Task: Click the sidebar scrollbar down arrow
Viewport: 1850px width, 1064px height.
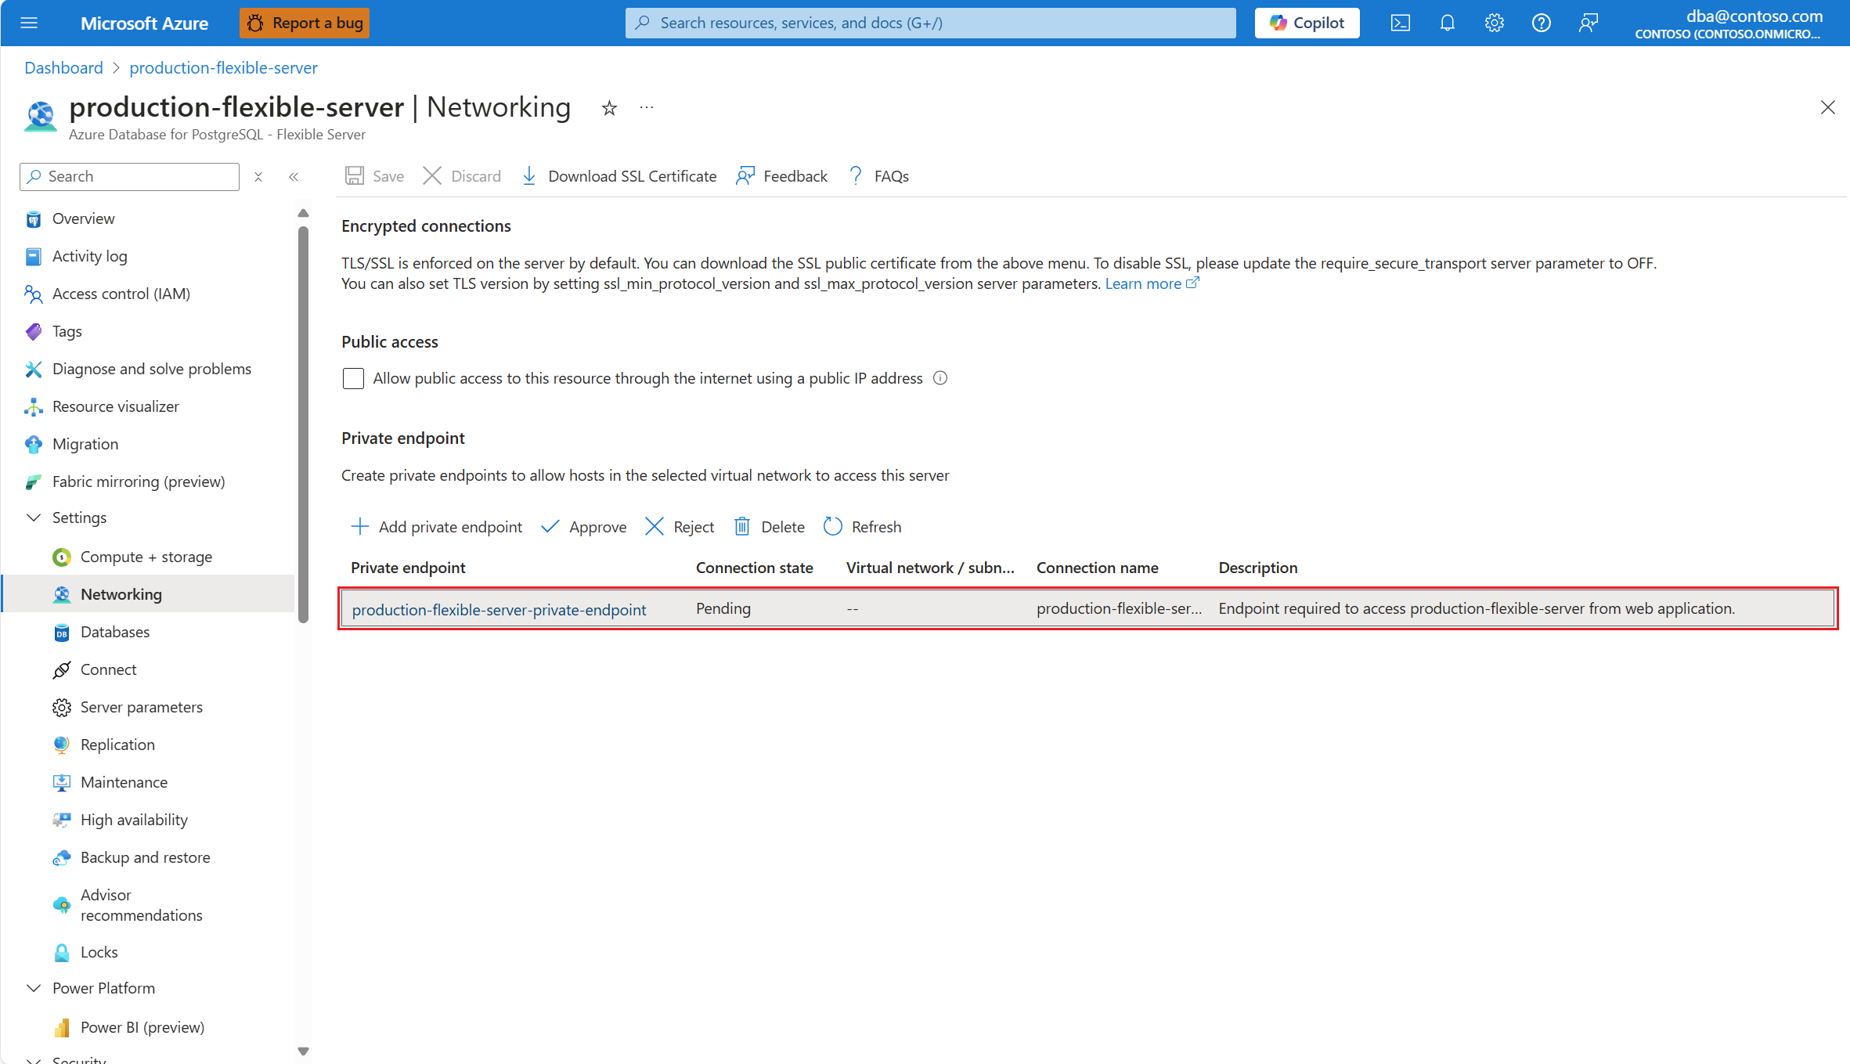Action: pos(303,1051)
